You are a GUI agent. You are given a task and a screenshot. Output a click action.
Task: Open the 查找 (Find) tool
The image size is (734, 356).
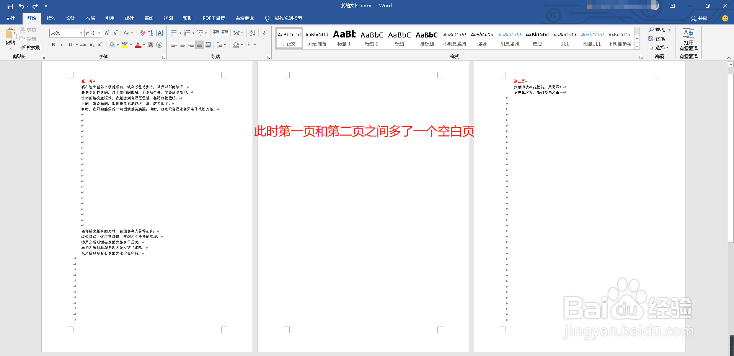coord(659,30)
